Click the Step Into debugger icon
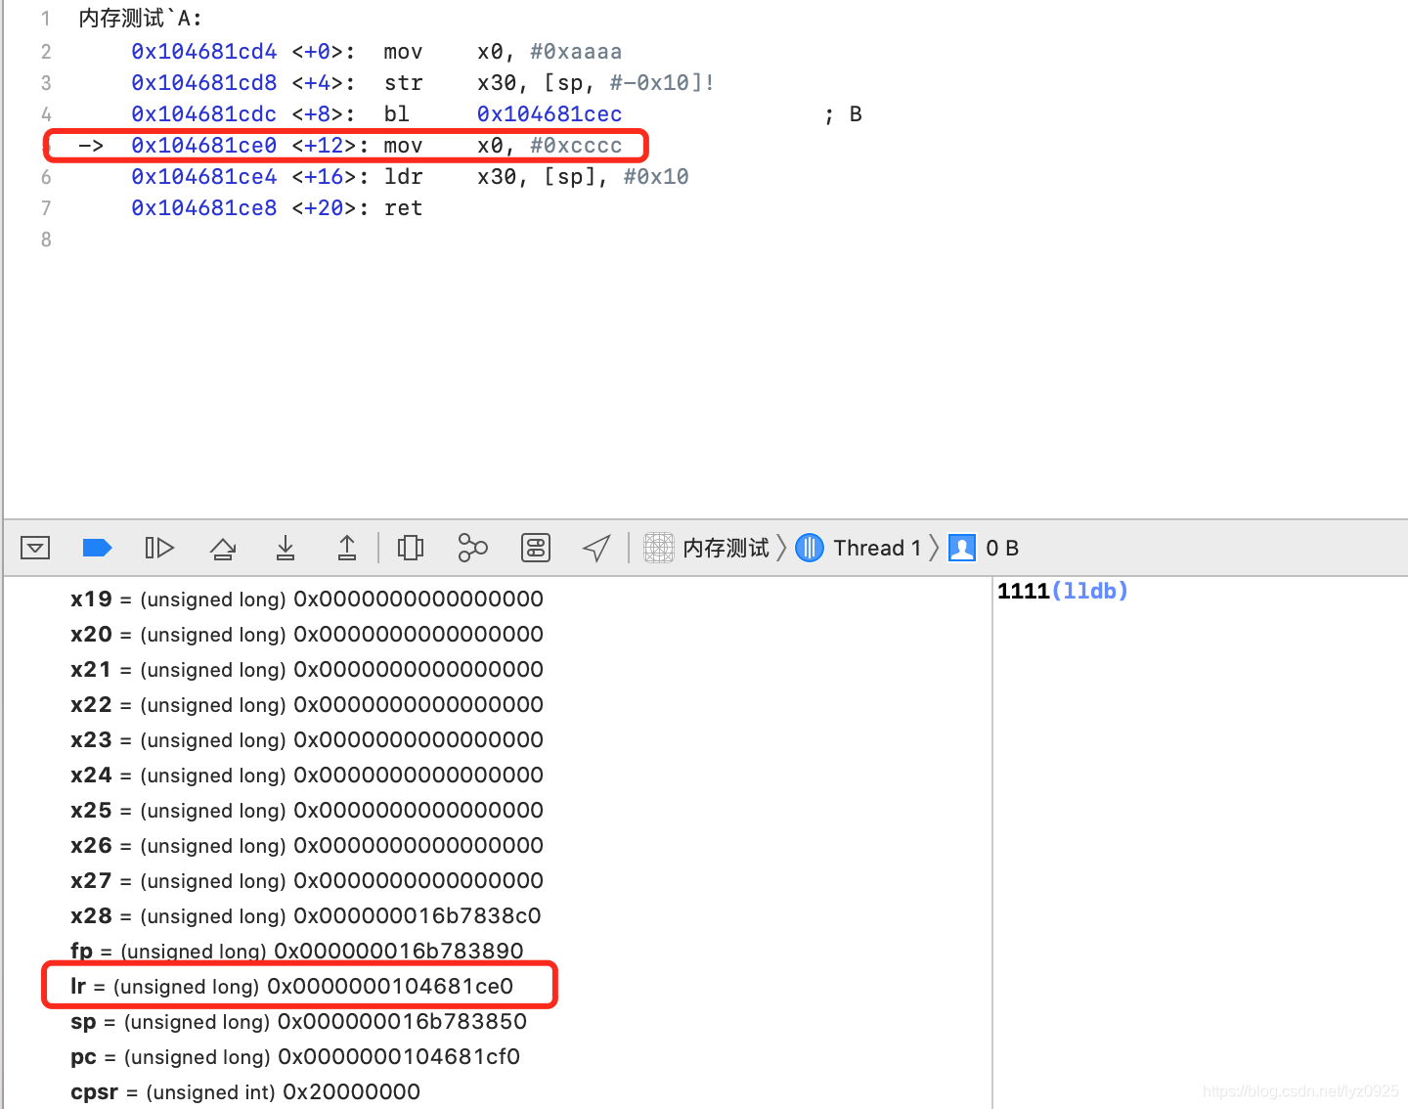 (x=286, y=548)
